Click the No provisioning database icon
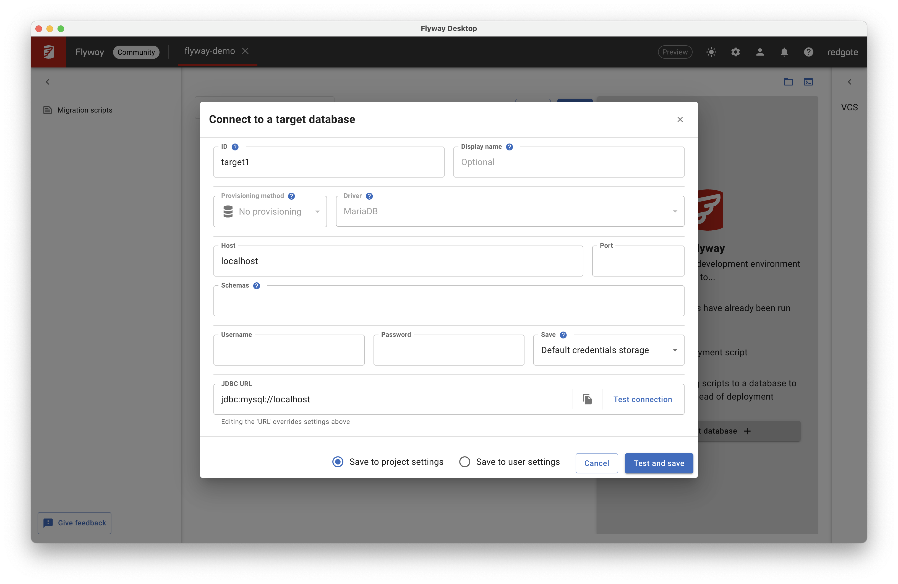The width and height of the screenshot is (898, 584). [228, 212]
